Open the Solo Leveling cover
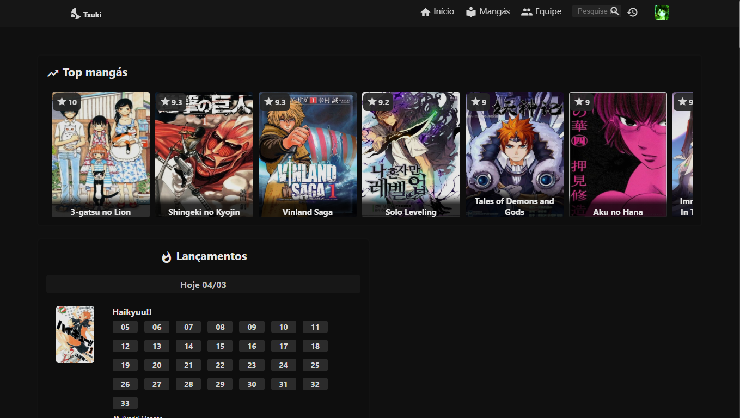 click(411, 155)
